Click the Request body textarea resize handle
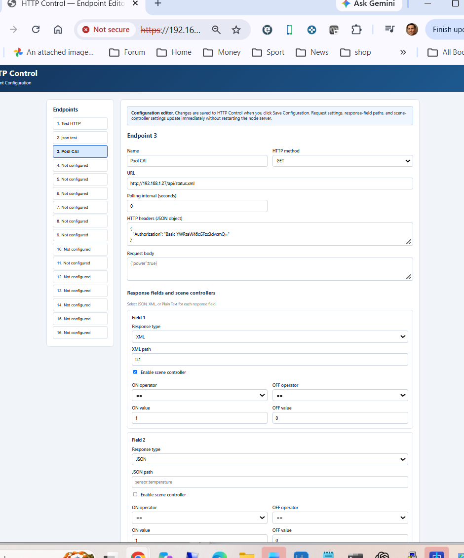Screen dimensions: 464x558 [x=409, y=277]
